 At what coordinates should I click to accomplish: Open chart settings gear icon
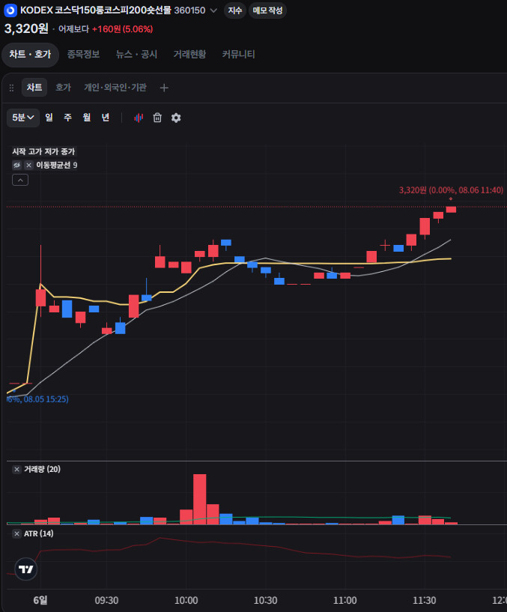pos(176,118)
